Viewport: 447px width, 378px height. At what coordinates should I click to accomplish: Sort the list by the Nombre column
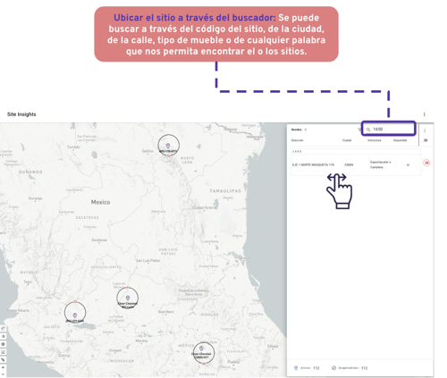tap(296, 130)
